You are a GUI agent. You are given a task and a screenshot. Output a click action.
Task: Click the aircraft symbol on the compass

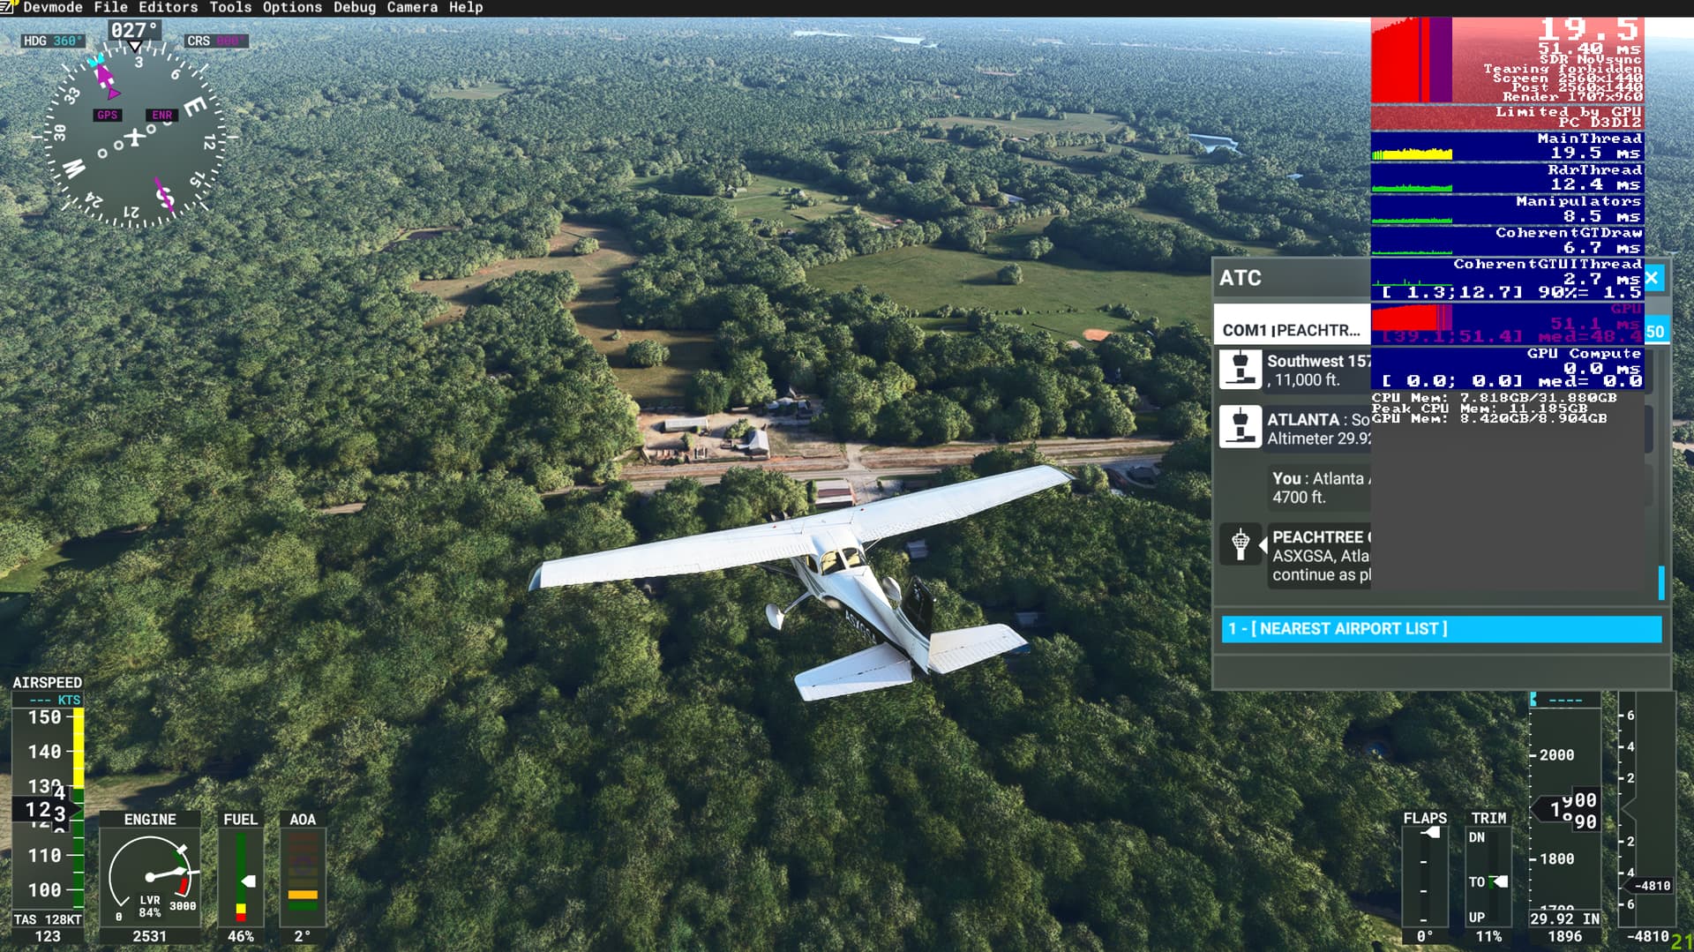pyautogui.click(x=134, y=137)
